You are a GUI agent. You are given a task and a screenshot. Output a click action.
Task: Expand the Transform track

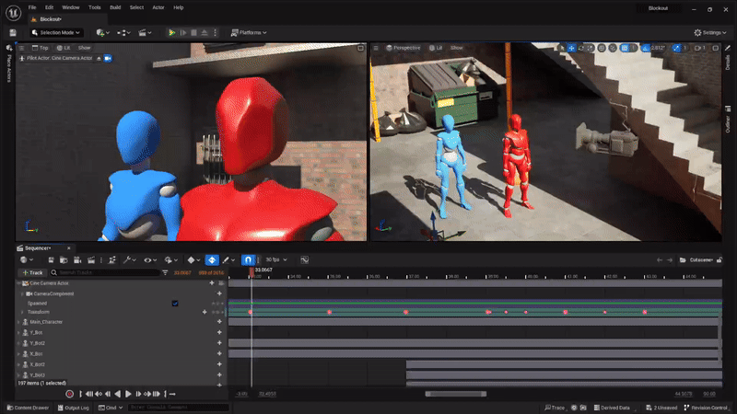(22, 312)
